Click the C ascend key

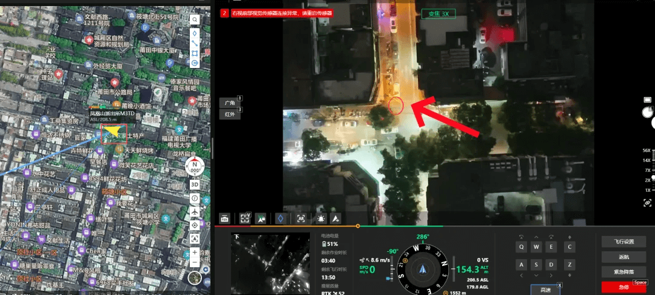tap(569, 247)
